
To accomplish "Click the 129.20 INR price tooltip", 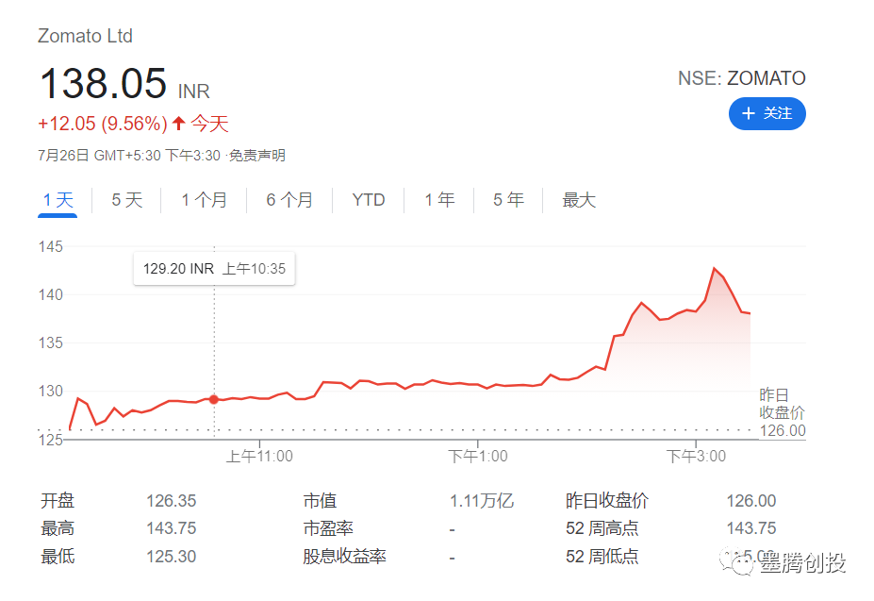I will click(213, 268).
